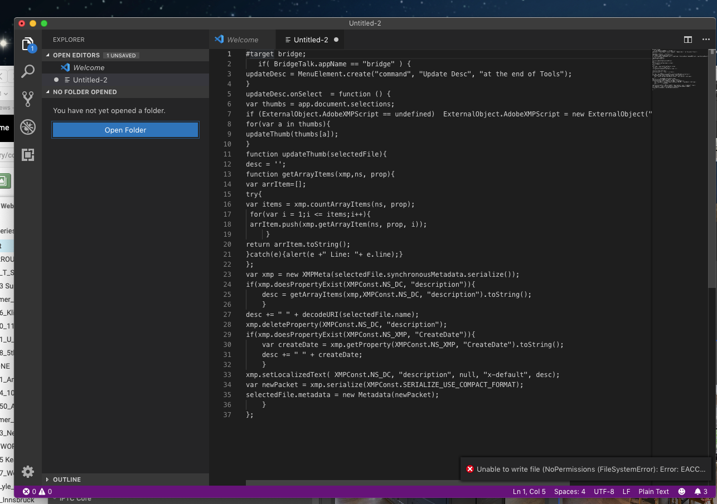
Task: Open the Source Control view icon
Action: (28, 99)
